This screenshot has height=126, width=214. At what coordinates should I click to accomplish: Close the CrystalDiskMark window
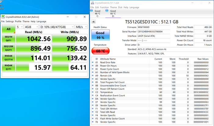[x=85, y=17]
